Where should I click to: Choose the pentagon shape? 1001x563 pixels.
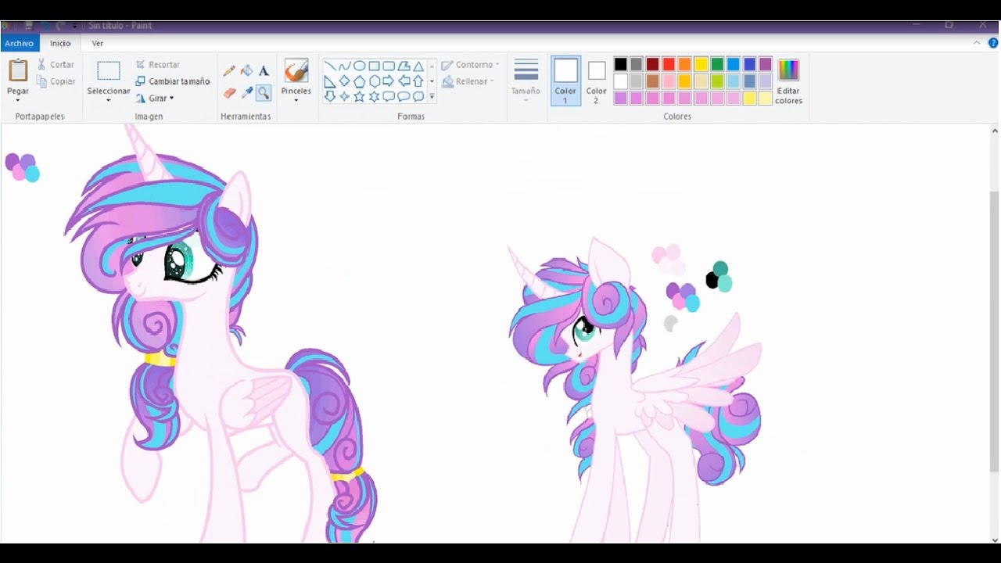(x=360, y=81)
